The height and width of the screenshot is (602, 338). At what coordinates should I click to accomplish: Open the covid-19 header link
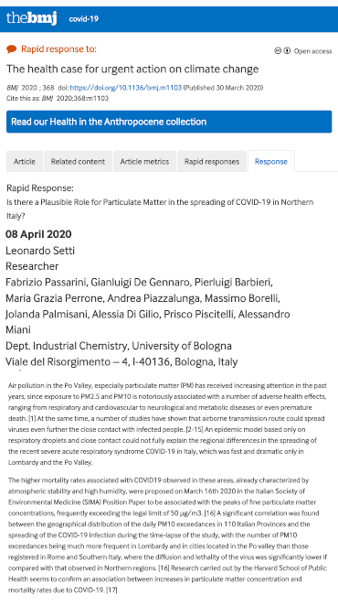click(x=83, y=19)
